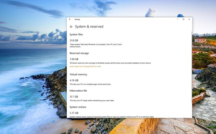This screenshot has width=216, height=134.
Task: Open Settings home via the house icon
Action: 71,27
